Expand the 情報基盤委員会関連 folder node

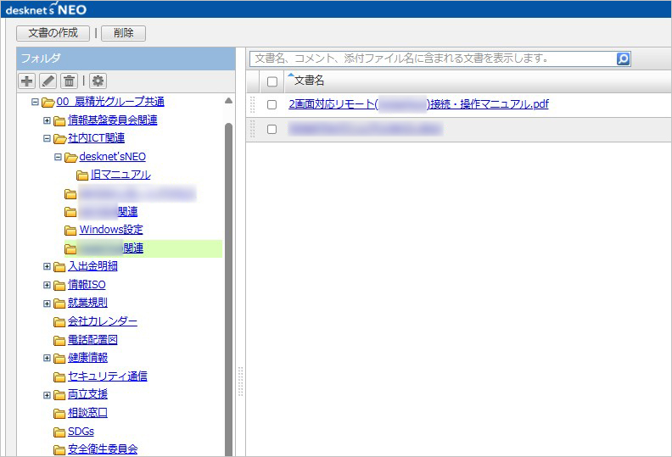[x=48, y=120]
